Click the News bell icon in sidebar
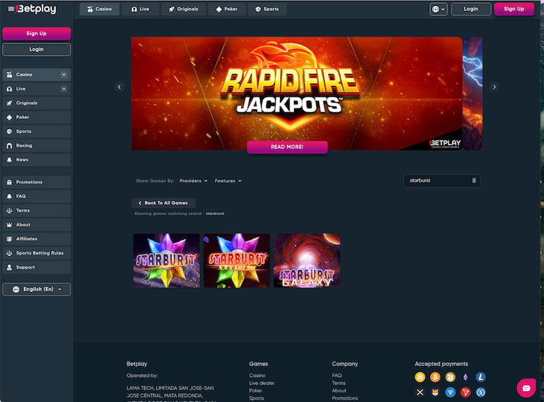The height and width of the screenshot is (402, 544). tap(10, 160)
